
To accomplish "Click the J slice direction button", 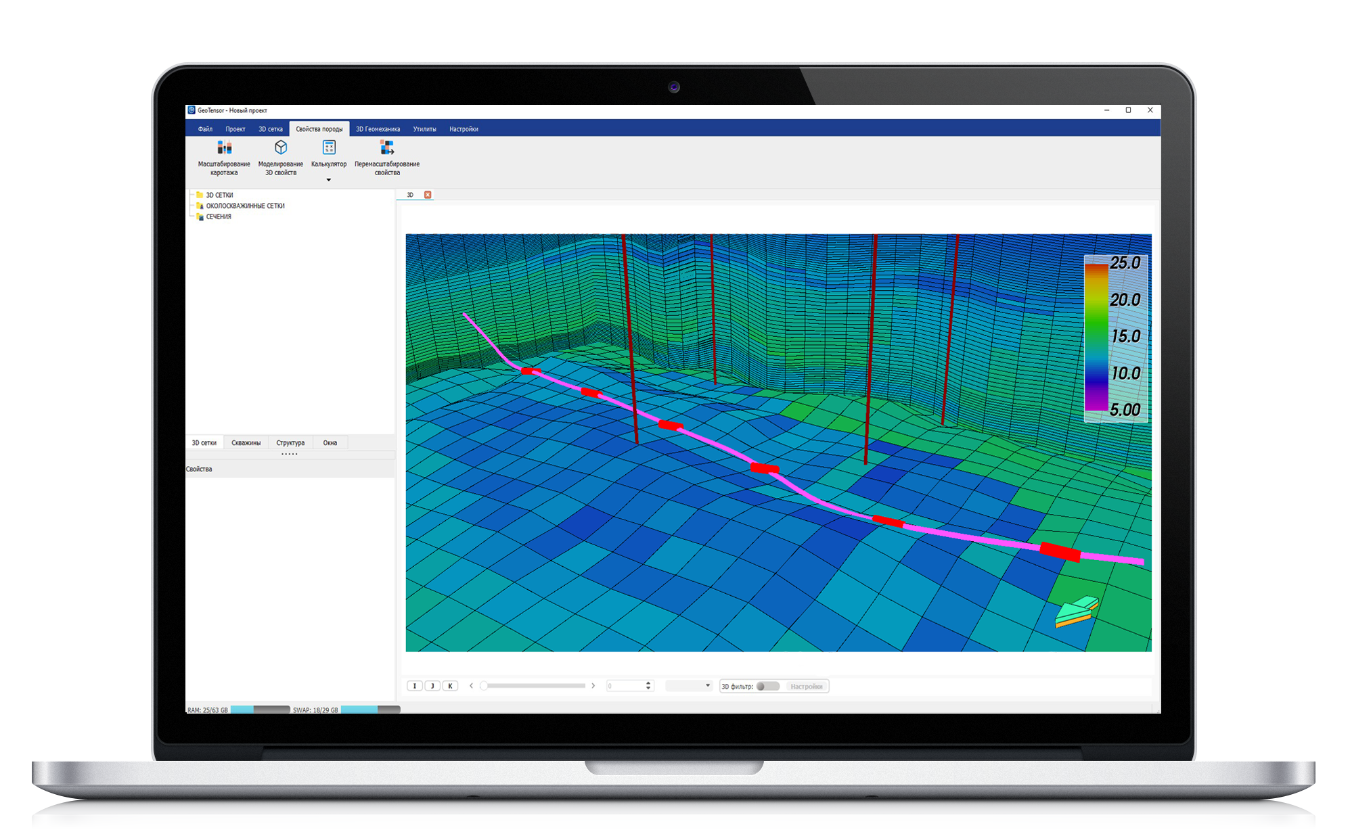I will pyautogui.click(x=432, y=686).
